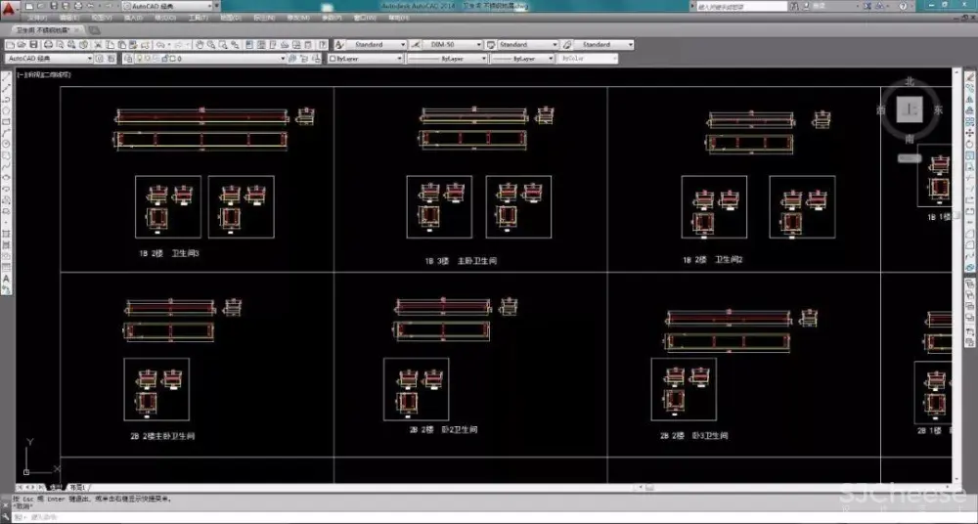Expand the ByLayer linetype dropdown
Screen dimensions: 978x524
pyautogui.click(x=483, y=58)
